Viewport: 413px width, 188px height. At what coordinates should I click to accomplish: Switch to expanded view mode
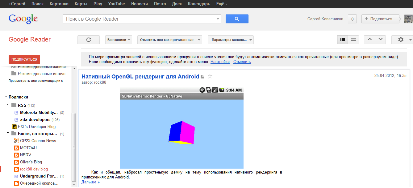tap(343, 40)
